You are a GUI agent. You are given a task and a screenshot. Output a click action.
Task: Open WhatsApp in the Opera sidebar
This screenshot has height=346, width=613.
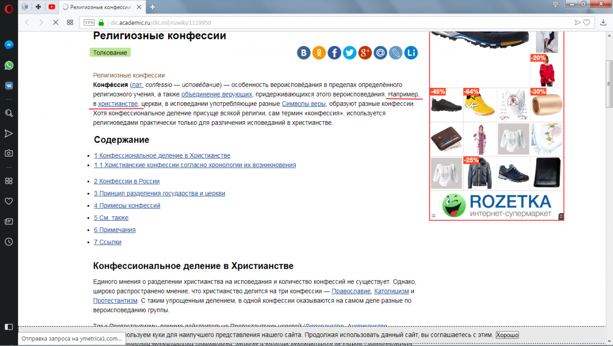coord(9,65)
